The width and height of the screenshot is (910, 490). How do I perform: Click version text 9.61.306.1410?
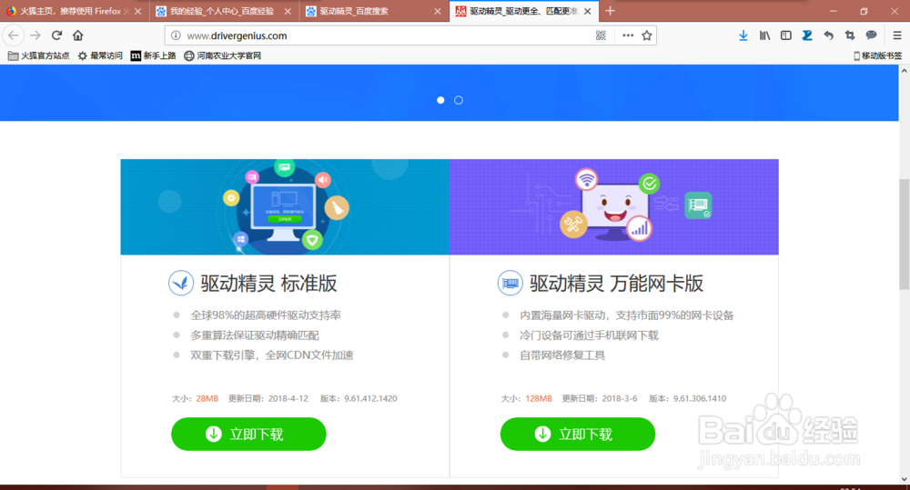tap(699, 398)
